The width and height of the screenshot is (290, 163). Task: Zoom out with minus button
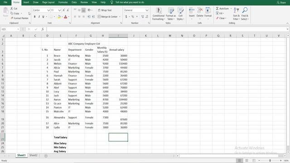[259, 161]
